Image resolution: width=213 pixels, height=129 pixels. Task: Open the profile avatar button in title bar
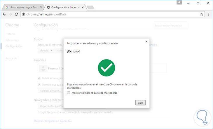(179, 2)
